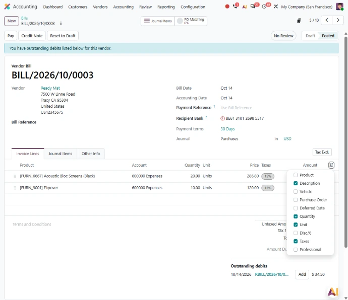Click the Accounting app logo icon
The height and width of the screenshot is (300, 348).
[x=7, y=7]
